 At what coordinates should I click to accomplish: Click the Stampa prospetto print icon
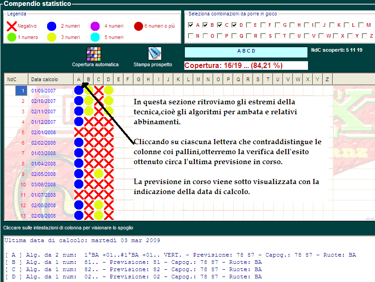[x=155, y=53]
